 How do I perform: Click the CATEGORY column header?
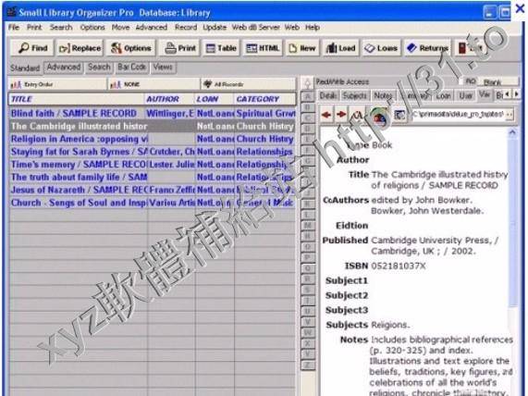point(265,99)
